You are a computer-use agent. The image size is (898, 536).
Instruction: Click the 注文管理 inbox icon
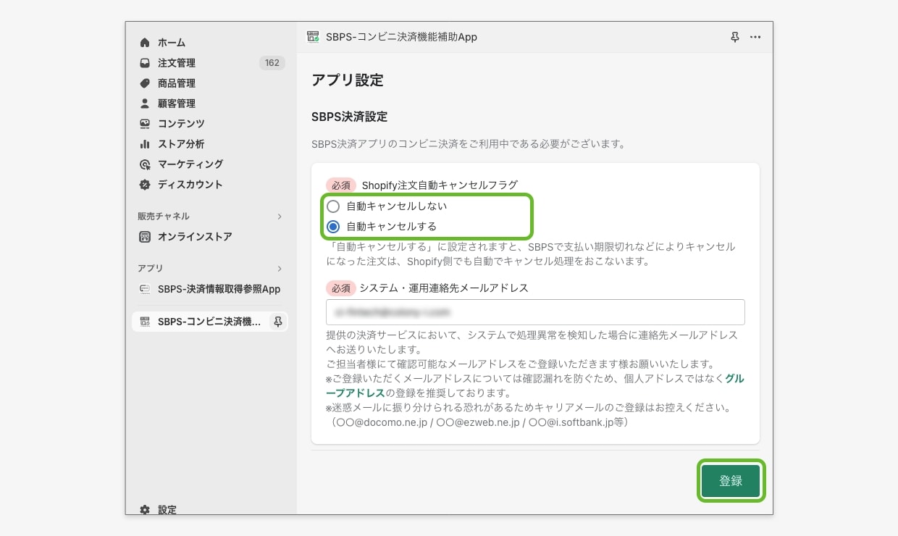tap(145, 63)
